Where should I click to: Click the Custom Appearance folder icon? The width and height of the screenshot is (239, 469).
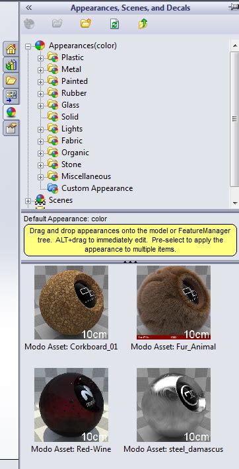click(53, 188)
